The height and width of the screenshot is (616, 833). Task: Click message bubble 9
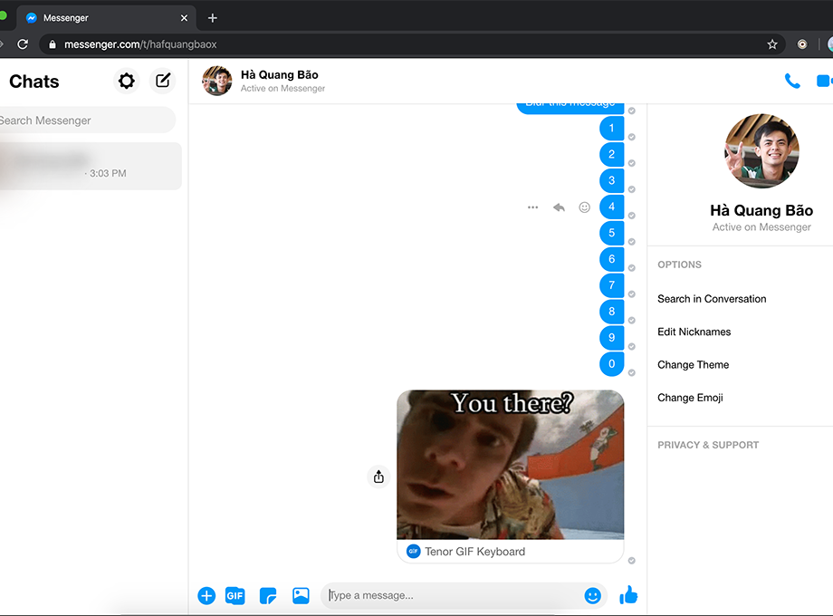coord(611,338)
